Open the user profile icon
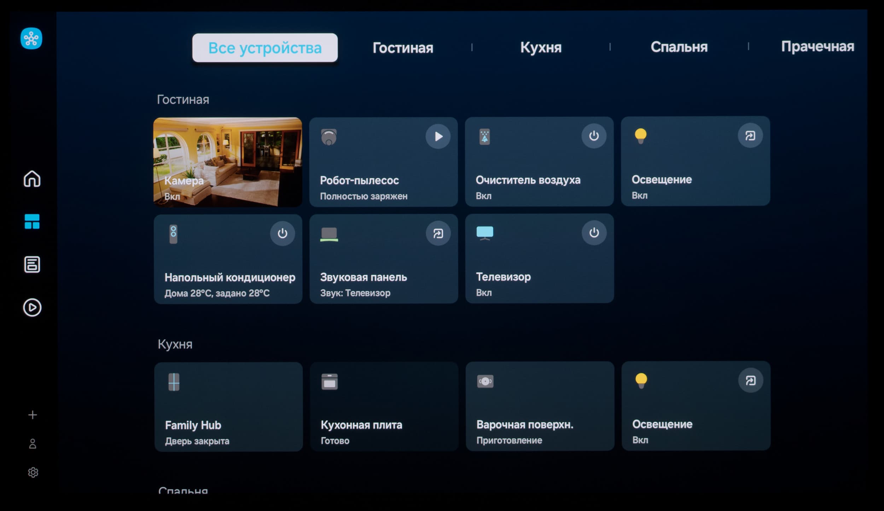 (x=33, y=444)
